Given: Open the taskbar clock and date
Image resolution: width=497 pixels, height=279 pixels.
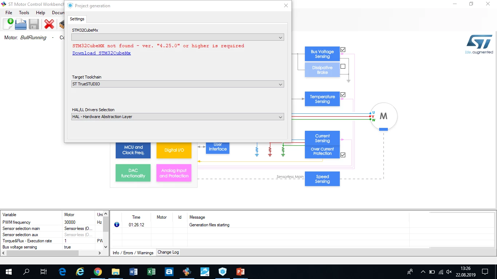Looking at the screenshot, I should pos(466,272).
